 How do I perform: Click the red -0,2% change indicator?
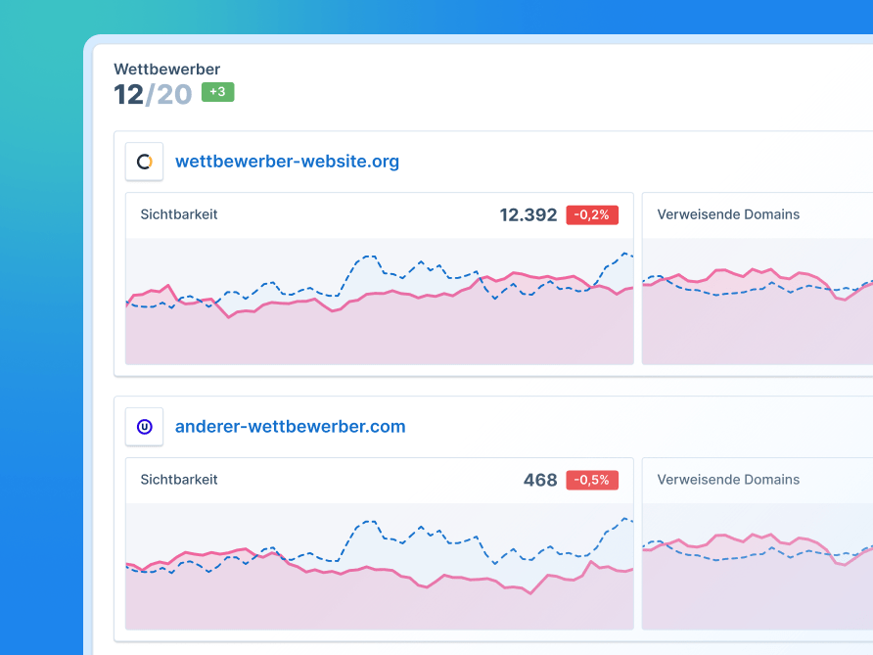coord(592,214)
